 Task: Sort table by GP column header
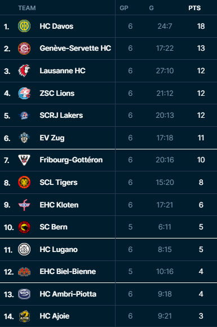click(124, 8)
